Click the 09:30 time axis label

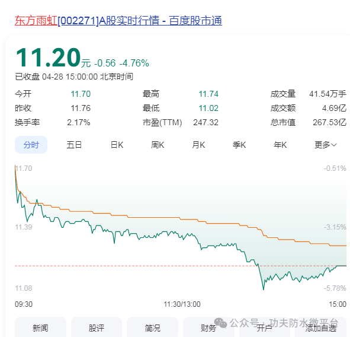[24, 304]
